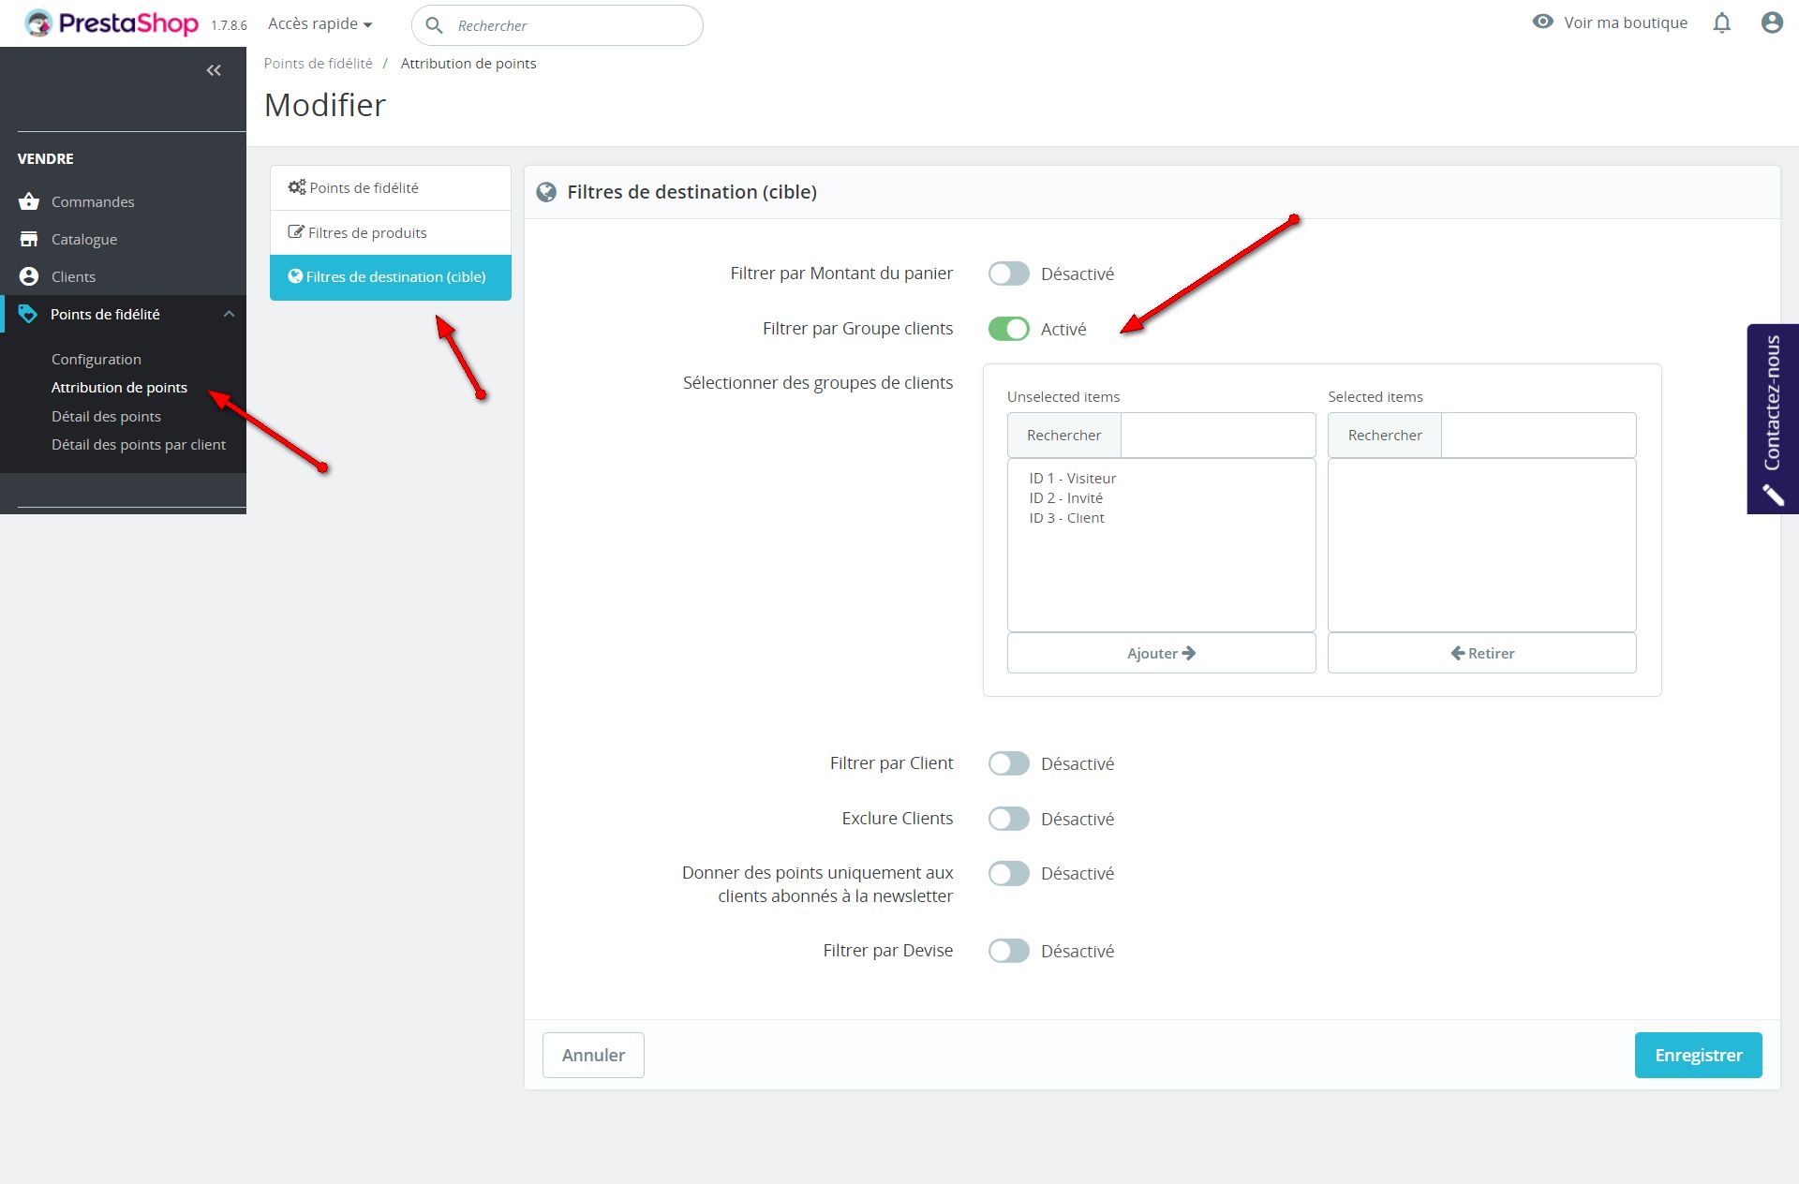This screenshot has width=1799, height=1184.
Task: Enable Filtrer par Montant du panier toggle
Action: 1008,274
